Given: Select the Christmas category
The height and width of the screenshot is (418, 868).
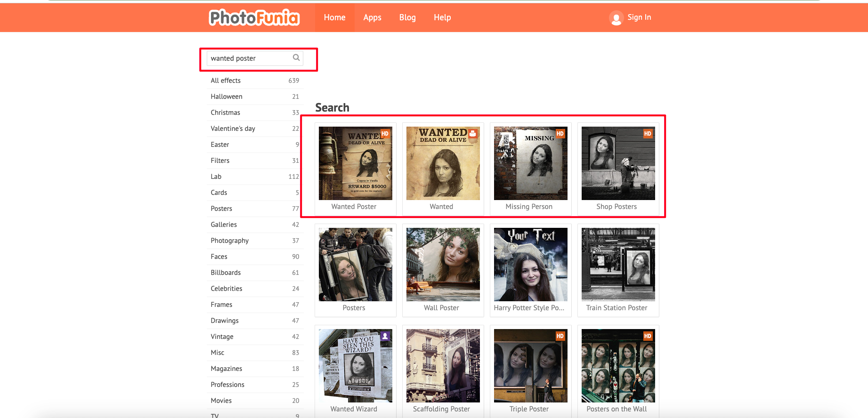Looking at the screenshot, I should [x=255, y=113].
